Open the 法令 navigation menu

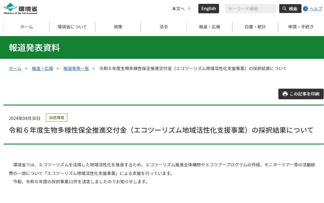pyautogui.click(x=163, y=27)
